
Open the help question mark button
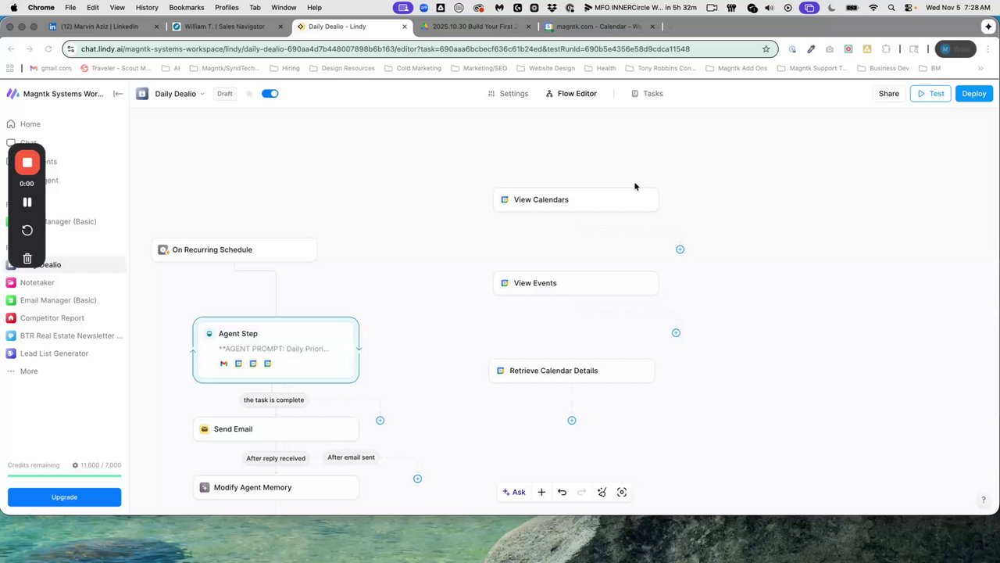pos(984,500)
